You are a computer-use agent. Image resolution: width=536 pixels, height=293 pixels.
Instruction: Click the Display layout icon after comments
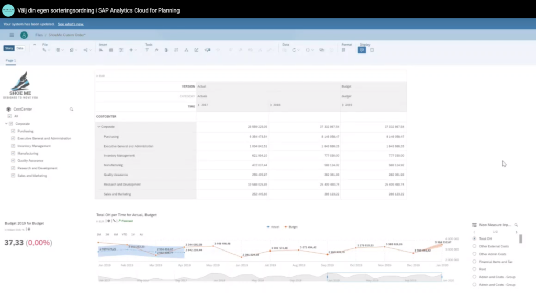(372, 50)
